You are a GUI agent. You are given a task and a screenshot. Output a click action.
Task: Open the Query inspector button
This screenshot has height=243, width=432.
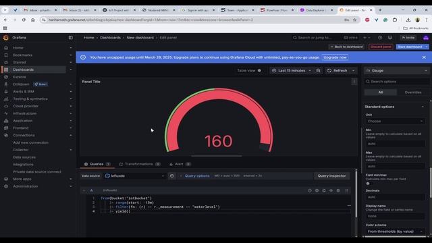(331, 175)
